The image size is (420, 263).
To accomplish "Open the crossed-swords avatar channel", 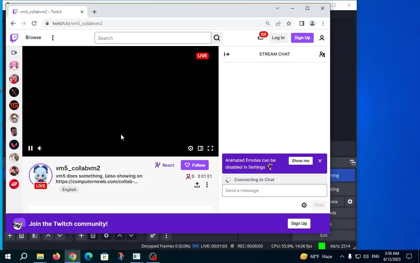I will tap(14, 92).
